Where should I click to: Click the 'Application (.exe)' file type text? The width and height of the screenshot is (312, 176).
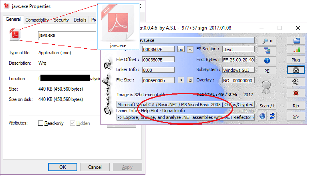[54, 53]
